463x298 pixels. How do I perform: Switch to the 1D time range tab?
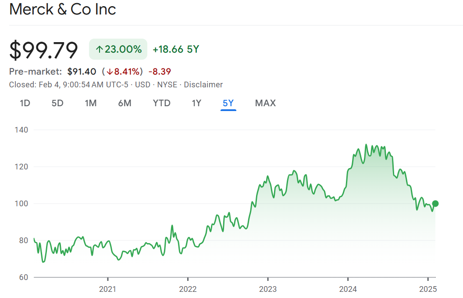click(25, 103)
